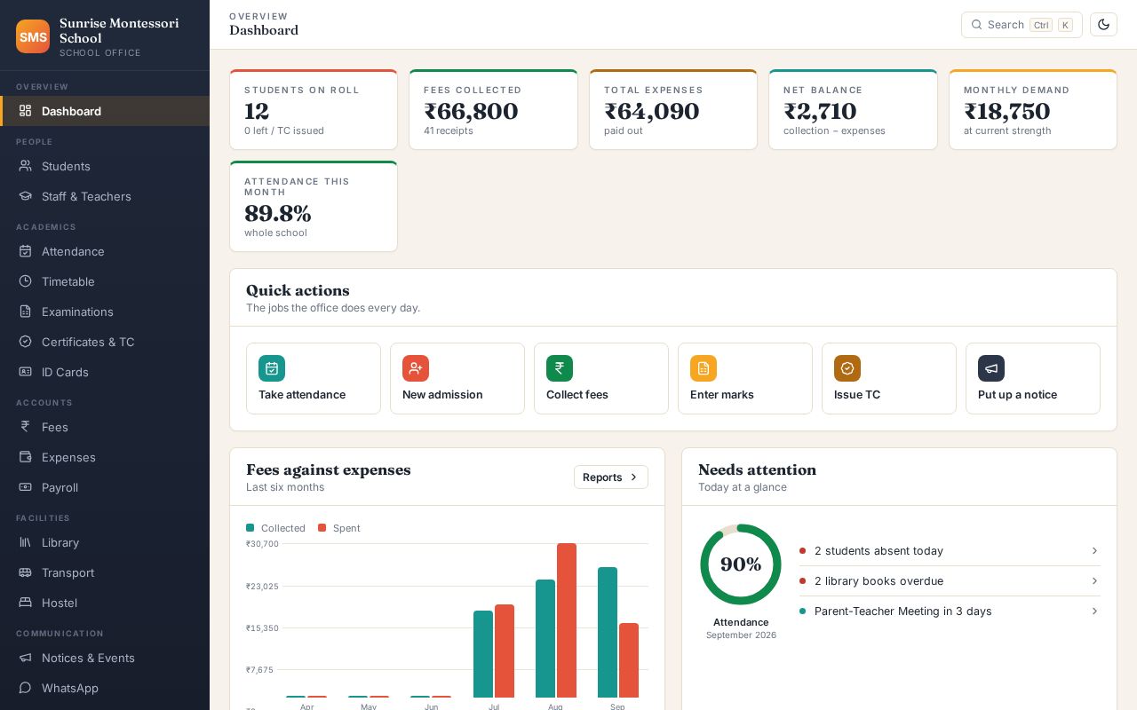Click the Payroll banknote icon
The width and height of the screenshot is (1137, 710).
pyautogui.click(x=26, y=487)
